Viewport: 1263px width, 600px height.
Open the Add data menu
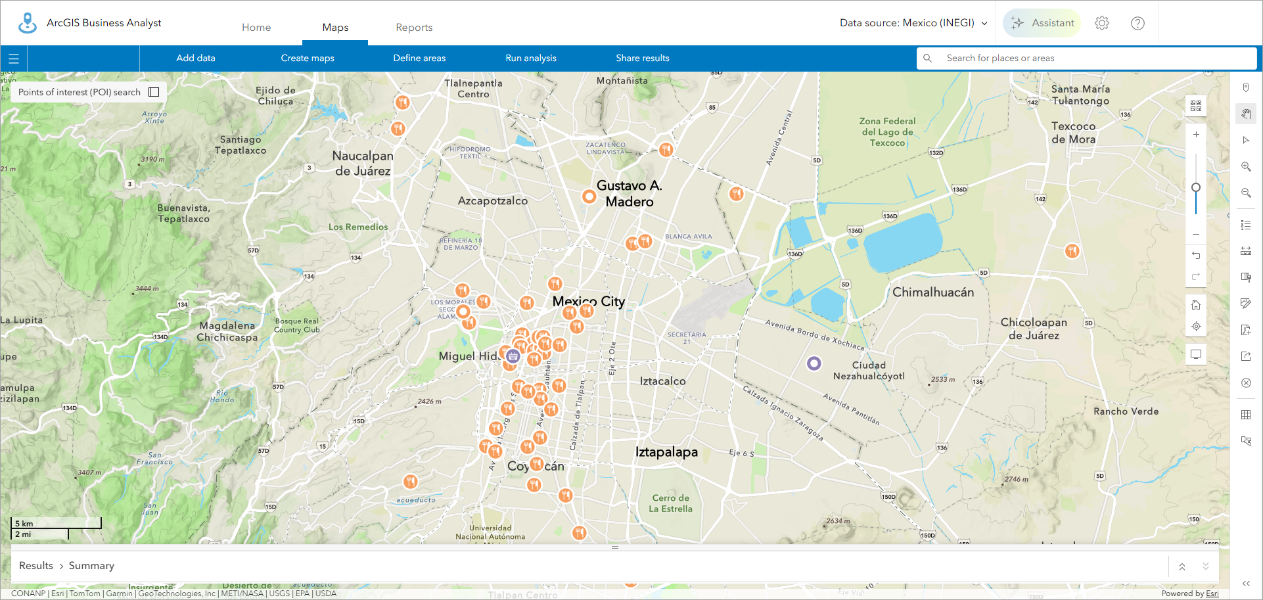point(196,58)
